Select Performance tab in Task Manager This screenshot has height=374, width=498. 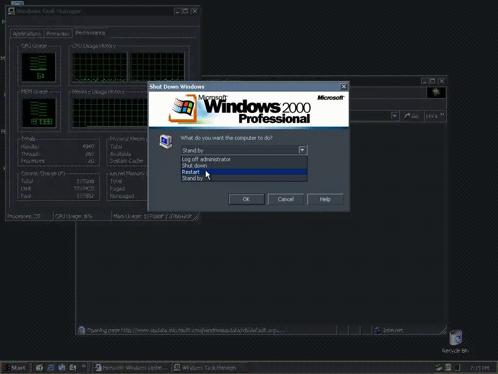(90, 33)
